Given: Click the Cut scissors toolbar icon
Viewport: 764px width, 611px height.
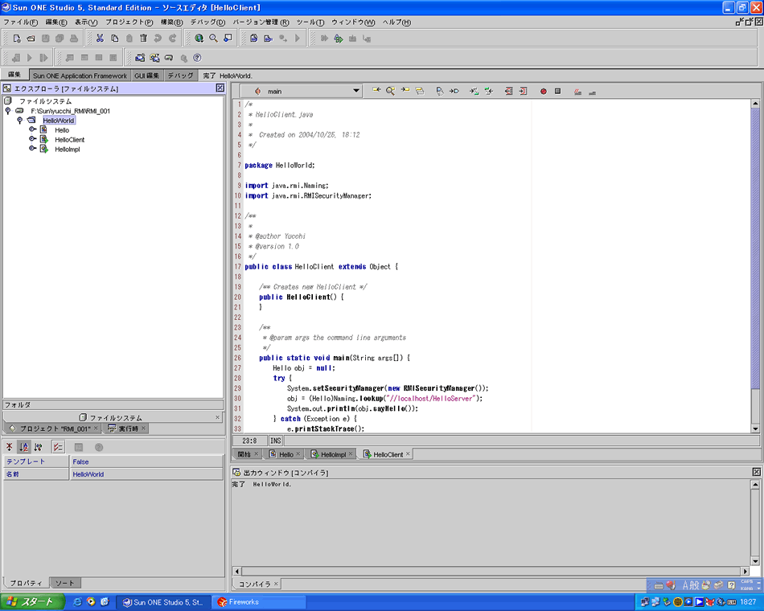Looking at the screenshot, I should (x=100, y=38).
